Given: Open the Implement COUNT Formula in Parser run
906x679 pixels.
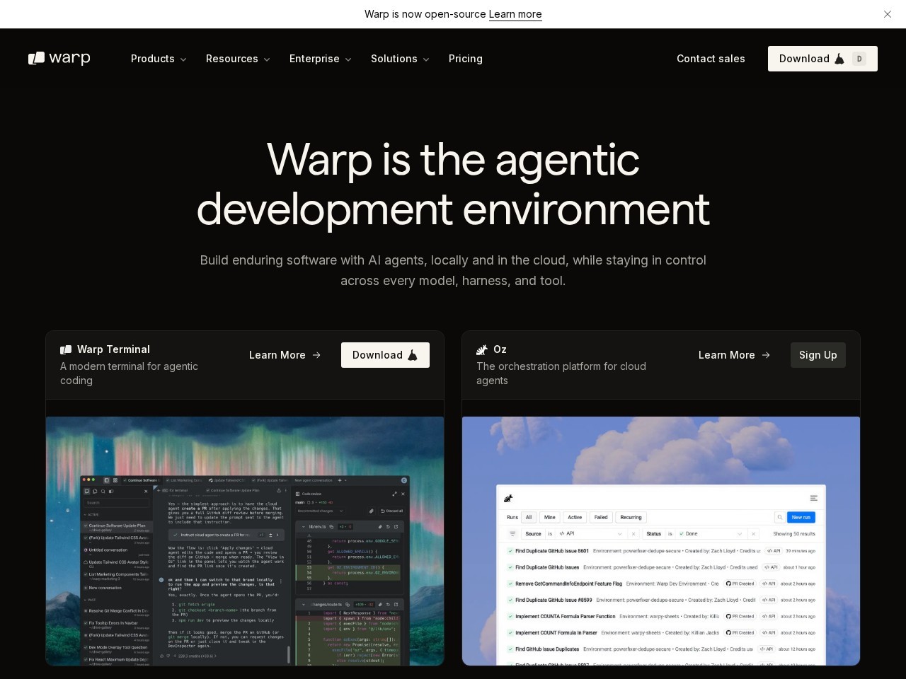Looking at the screenshot, I should (662, 632).
